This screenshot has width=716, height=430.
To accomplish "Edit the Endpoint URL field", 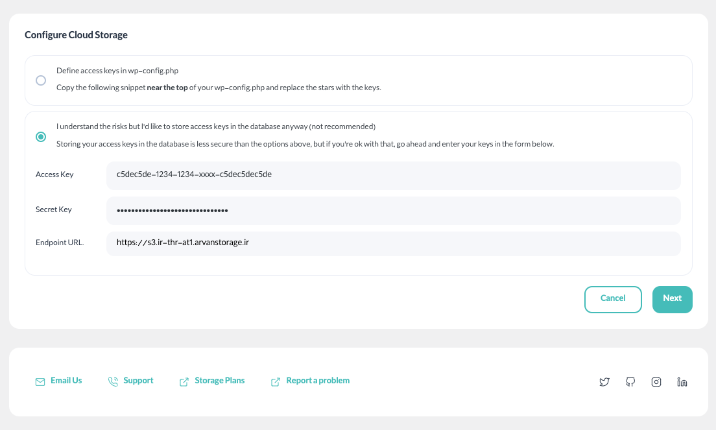I will [x=393, y=243].
